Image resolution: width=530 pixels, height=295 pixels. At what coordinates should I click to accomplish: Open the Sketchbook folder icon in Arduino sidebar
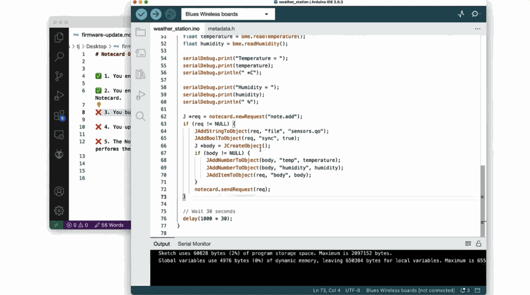pos(141,32)
